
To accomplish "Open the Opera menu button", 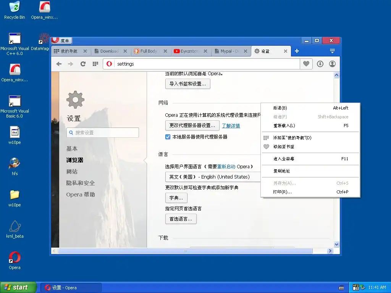I will coord(61,40).
